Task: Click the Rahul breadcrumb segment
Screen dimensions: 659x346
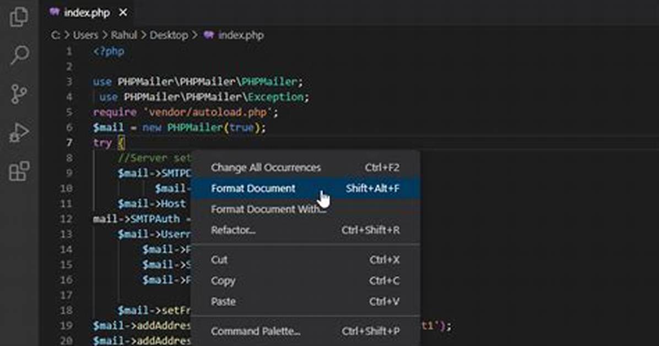Action: [124, 35]
